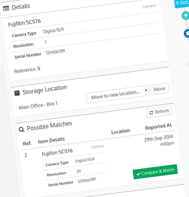Select serial number 123456789 in Details

coord(55,52)
